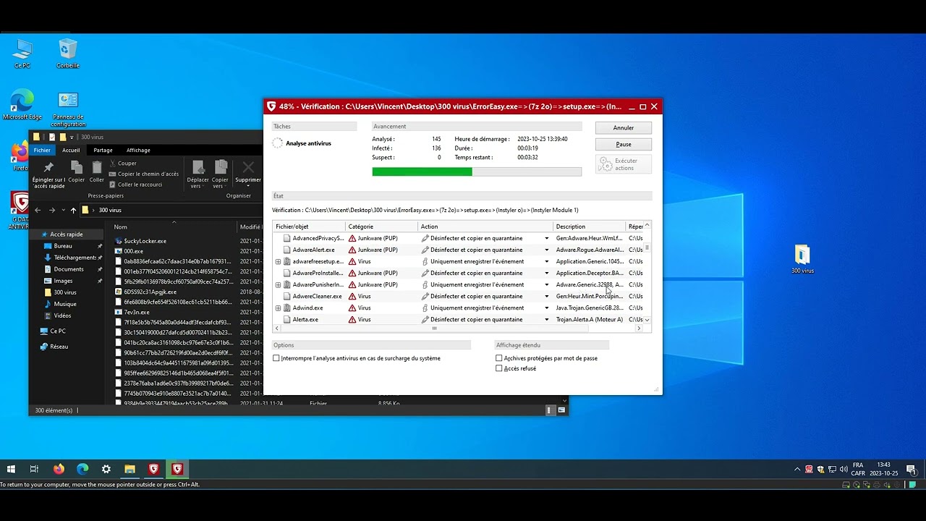
Task: Select Réseau in Explorer sidebar
Action: (x=59, y=347)
